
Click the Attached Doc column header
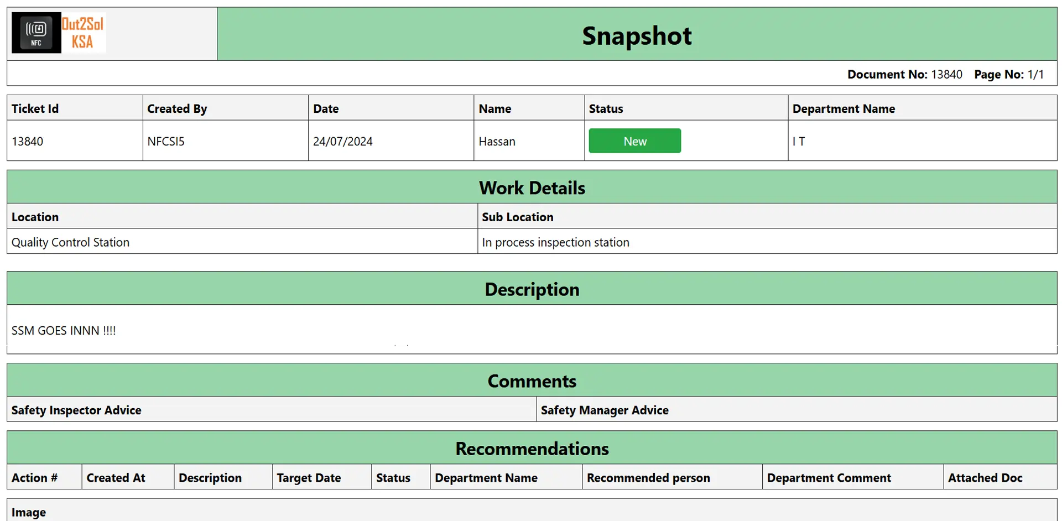click(985, 478)
